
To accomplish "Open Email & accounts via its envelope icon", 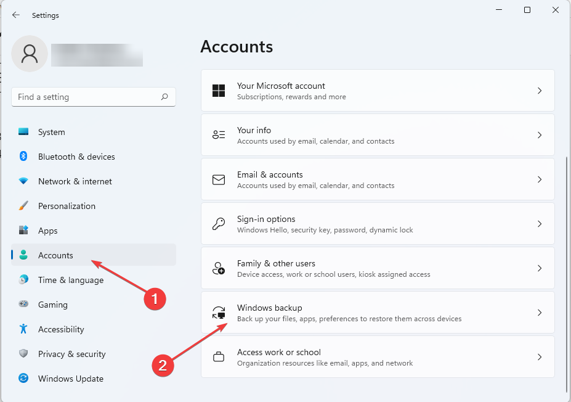I will pyautogui.click(x=219, y=179).
